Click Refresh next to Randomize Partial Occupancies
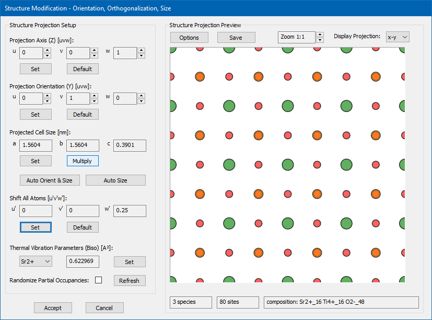This screenshot has height=320, width=432. click(129, 280)
